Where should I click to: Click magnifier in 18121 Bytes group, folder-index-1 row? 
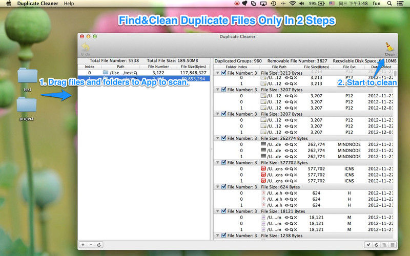291,229
